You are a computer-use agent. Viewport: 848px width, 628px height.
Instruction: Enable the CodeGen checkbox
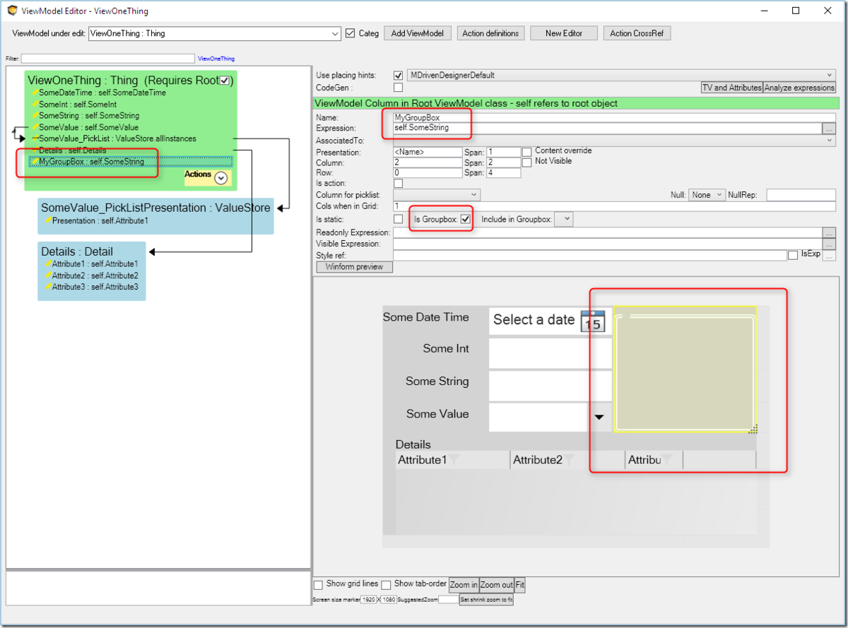398,88
